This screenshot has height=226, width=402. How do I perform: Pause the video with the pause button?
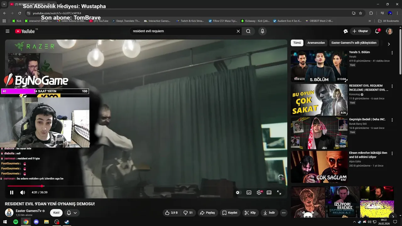[x=12, y=192]
